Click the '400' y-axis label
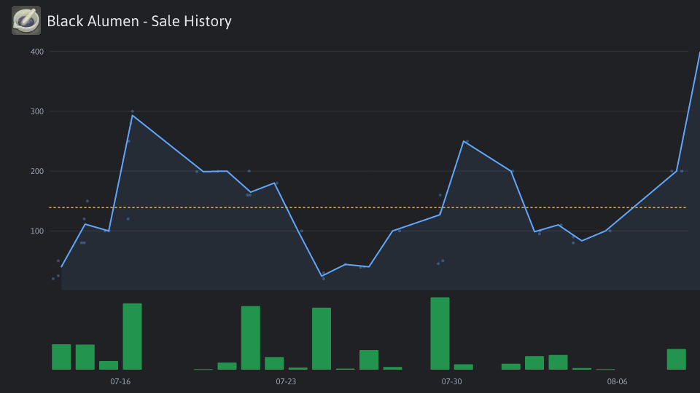 click(x=37, y=52)
